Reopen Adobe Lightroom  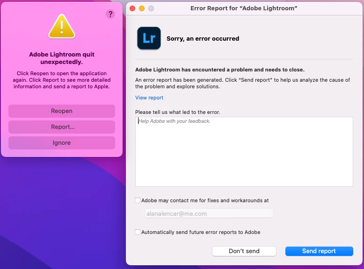(x=62, y=111)
